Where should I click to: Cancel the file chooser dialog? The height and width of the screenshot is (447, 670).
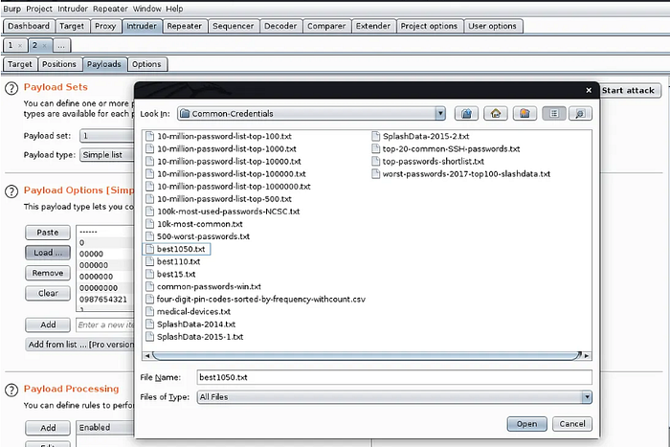572,424
